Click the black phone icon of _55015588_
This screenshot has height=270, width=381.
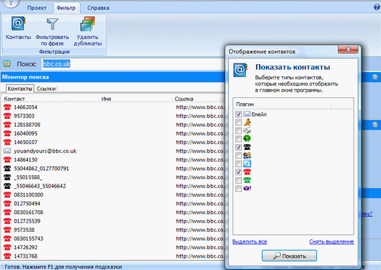7,177
